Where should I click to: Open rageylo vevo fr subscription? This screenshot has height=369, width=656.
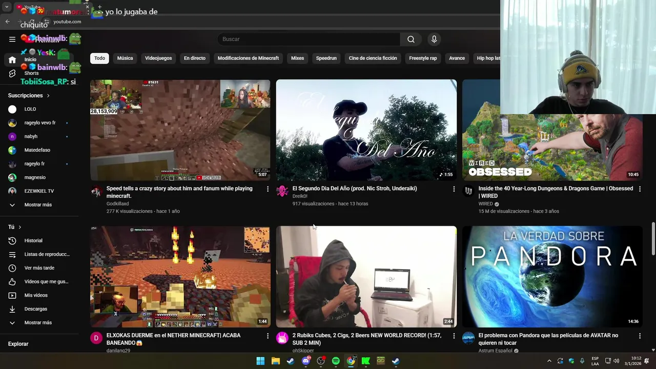(39, 123)
